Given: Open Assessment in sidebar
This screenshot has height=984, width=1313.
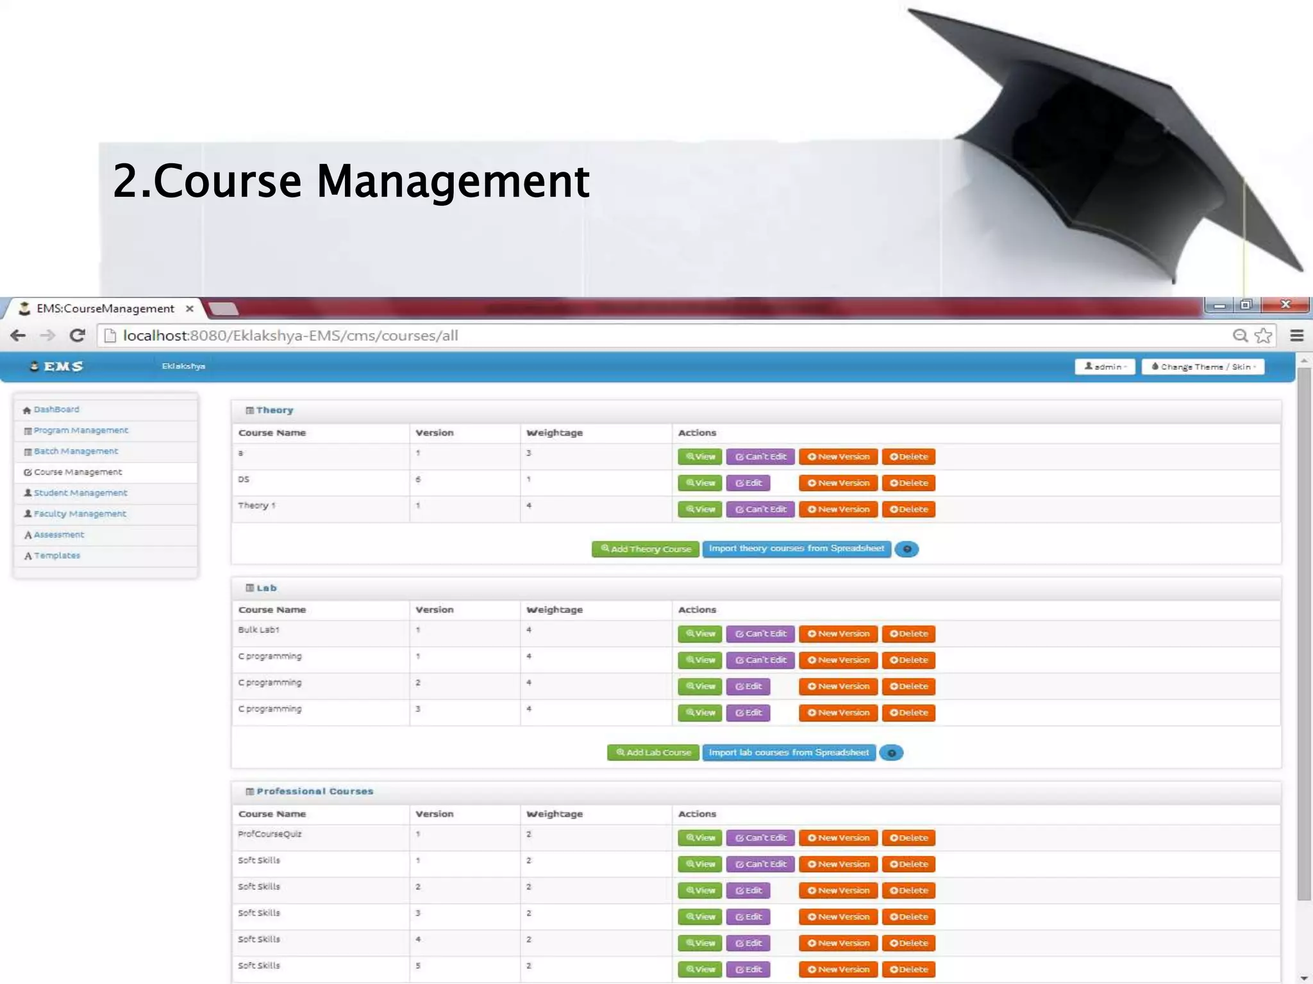Looking at the screenshot, I should [x=106, y=535].
